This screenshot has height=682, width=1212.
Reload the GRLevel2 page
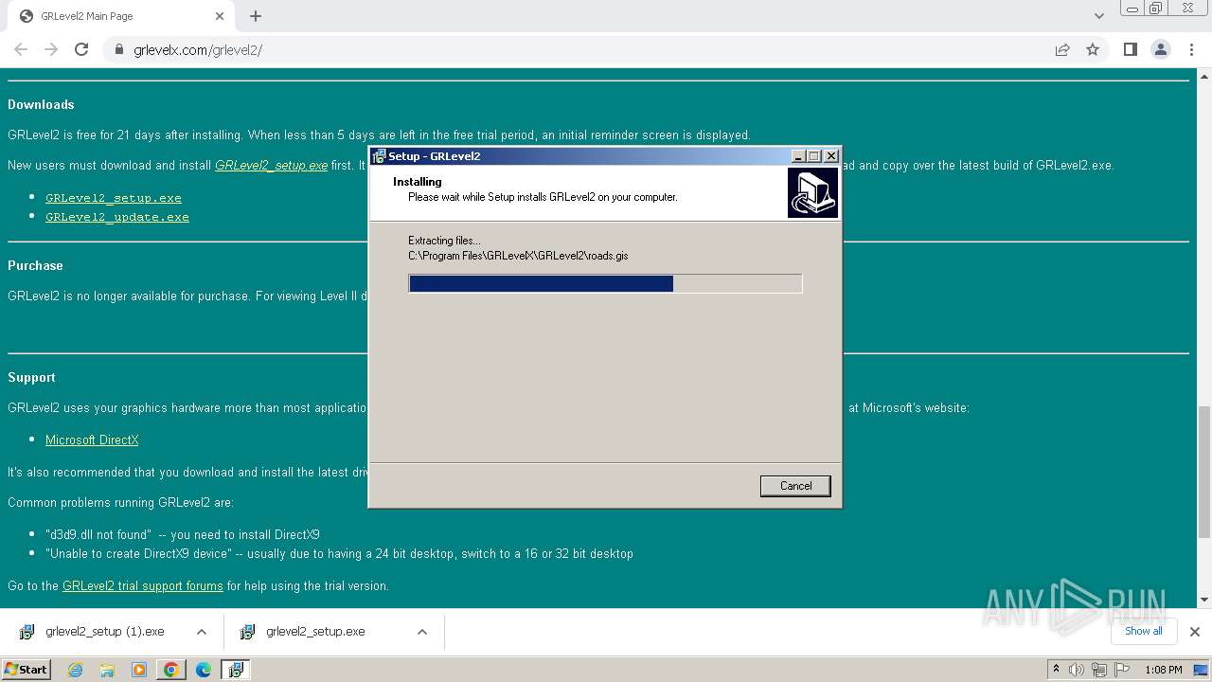[x=81, y=49]
